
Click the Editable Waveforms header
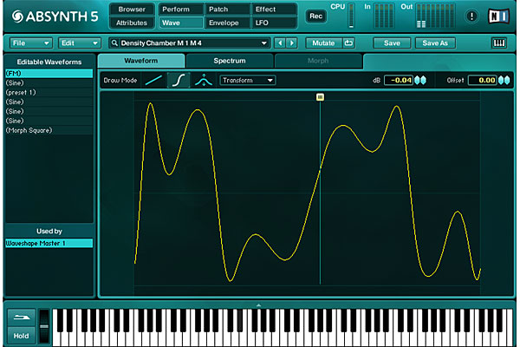(49, 62)
